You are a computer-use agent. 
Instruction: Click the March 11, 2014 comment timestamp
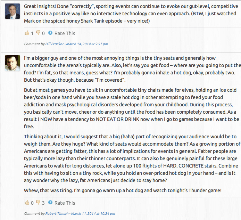point(90,213)
